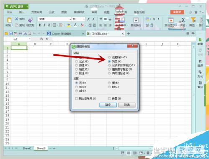Redo the last action

pos(39,33)
